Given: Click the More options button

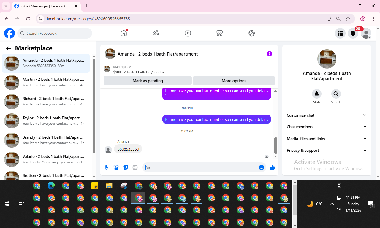Looking at the screenshot, I should 234,81.
